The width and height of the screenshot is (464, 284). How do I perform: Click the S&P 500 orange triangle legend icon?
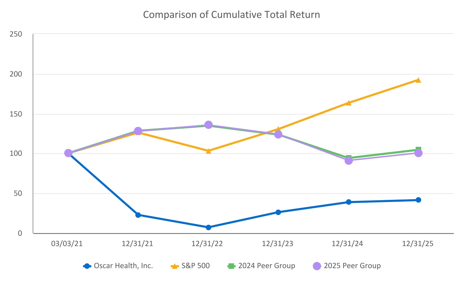click(x=175, y=266)
